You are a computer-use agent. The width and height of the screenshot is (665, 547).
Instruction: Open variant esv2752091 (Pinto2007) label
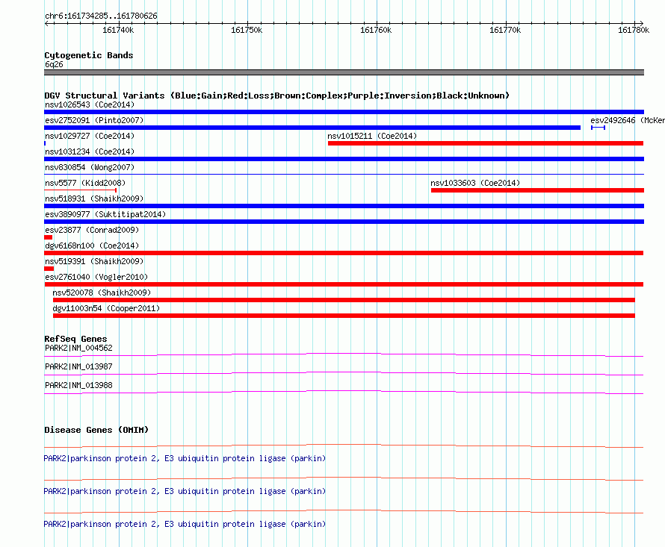tap(94, 120)
